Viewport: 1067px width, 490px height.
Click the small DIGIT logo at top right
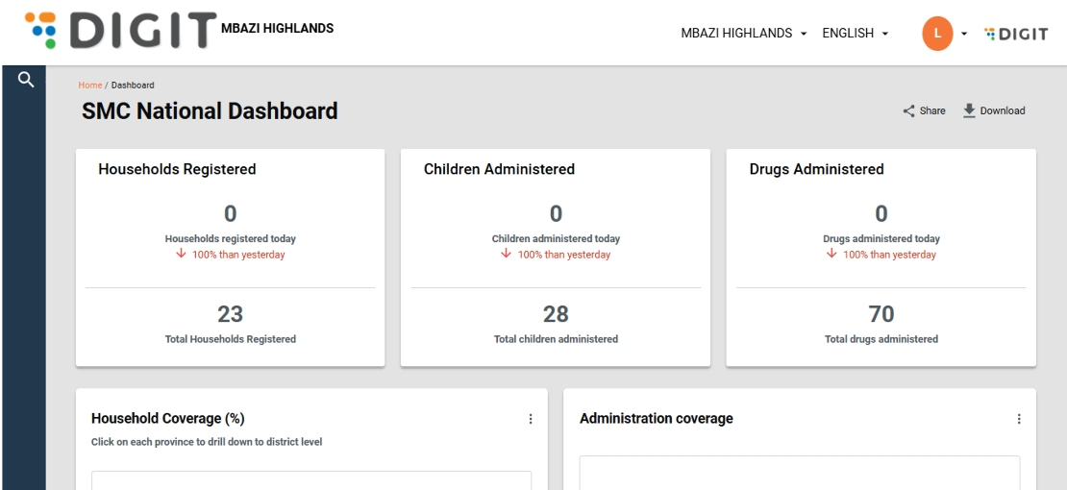1016,34
